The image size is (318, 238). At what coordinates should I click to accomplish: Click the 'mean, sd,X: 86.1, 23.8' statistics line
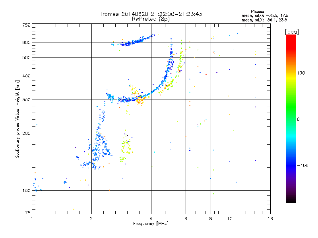tap(264, 20)
